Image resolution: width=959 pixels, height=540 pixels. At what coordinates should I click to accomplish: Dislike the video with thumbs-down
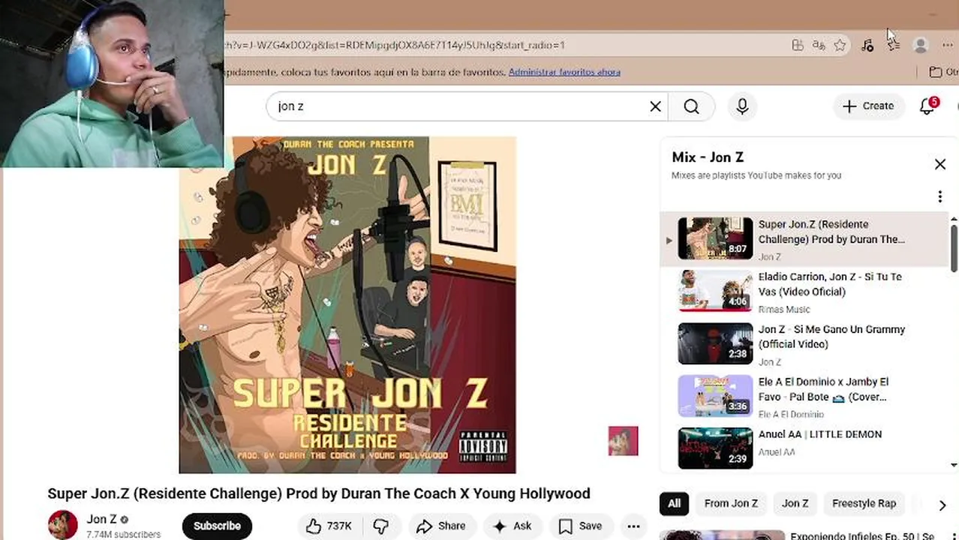point(381,526)
